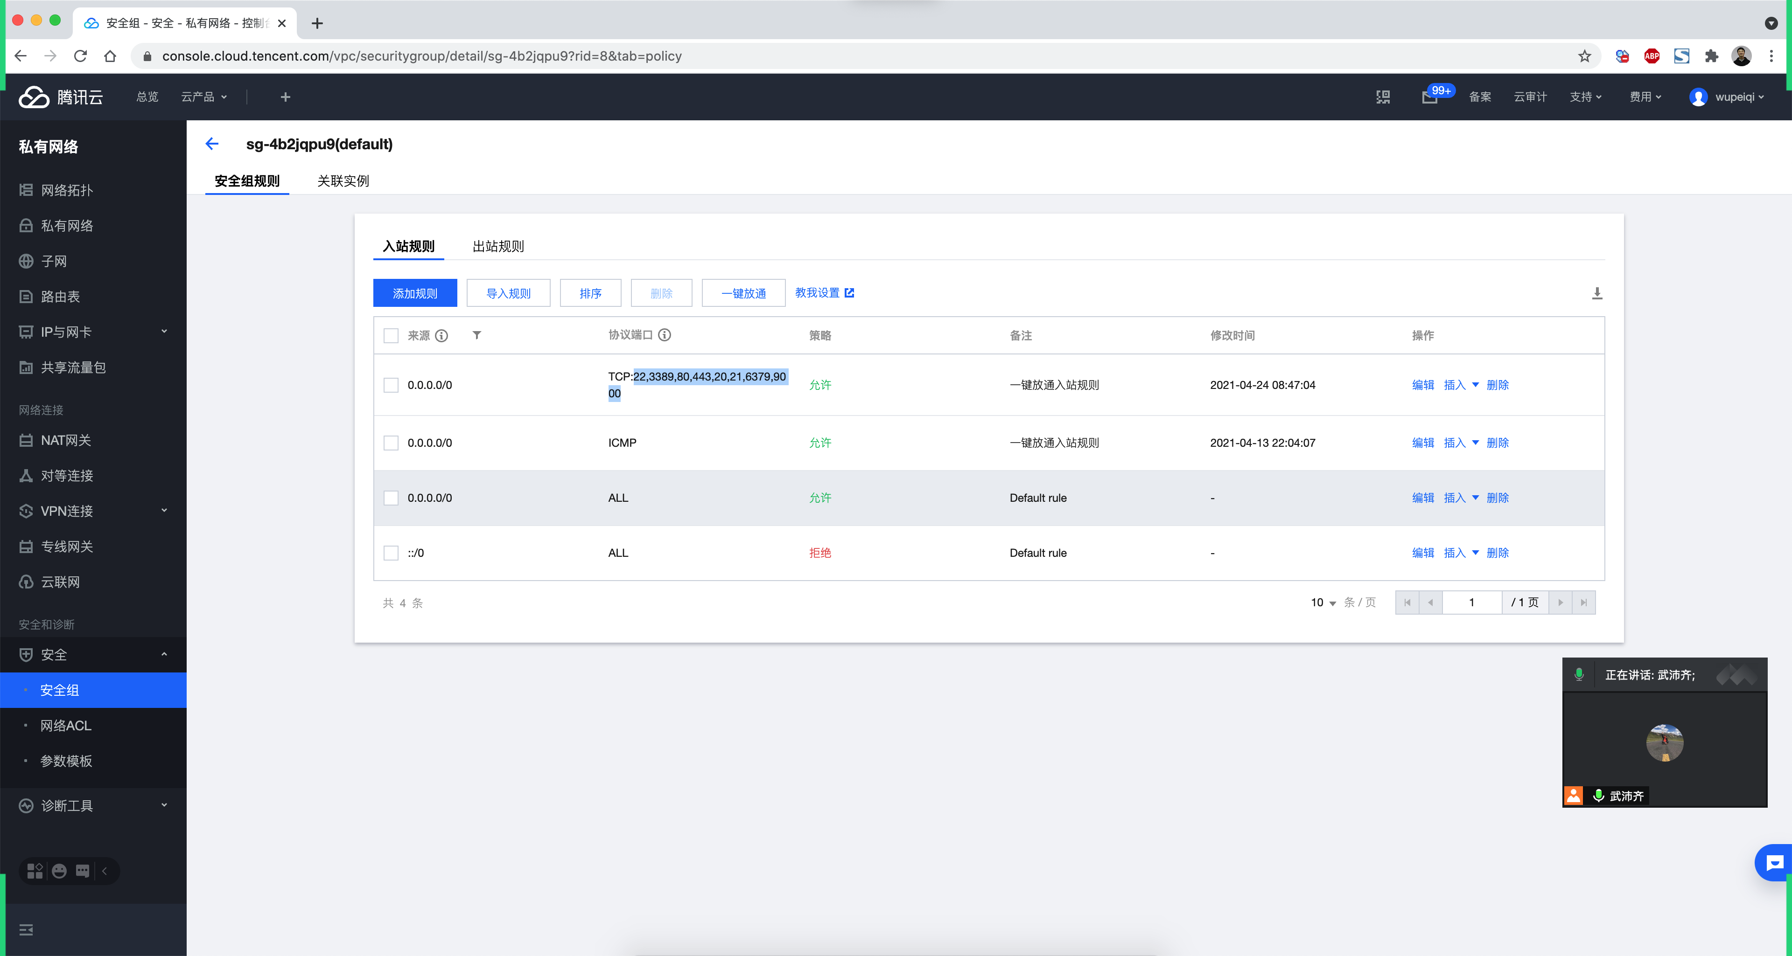1792x956 pixels.
Task: Check the ::/0 rule row checkbox
Action: [391, 553]
